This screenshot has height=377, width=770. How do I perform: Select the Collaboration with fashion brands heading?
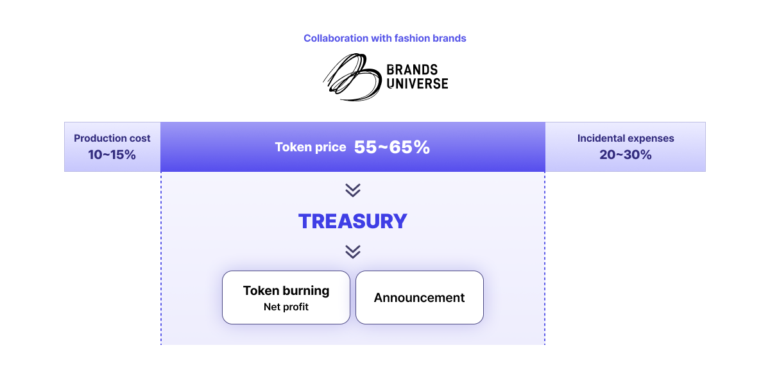(385, 38)
